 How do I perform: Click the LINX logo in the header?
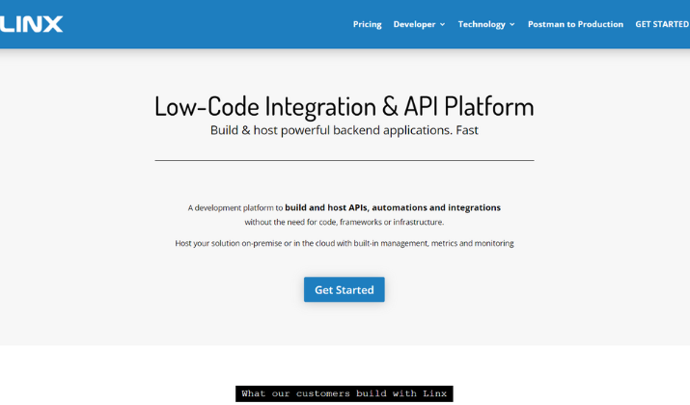coord(31,24)
